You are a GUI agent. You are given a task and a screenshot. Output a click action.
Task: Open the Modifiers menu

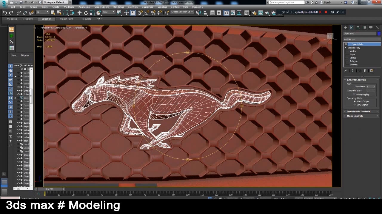click(69, 7)
